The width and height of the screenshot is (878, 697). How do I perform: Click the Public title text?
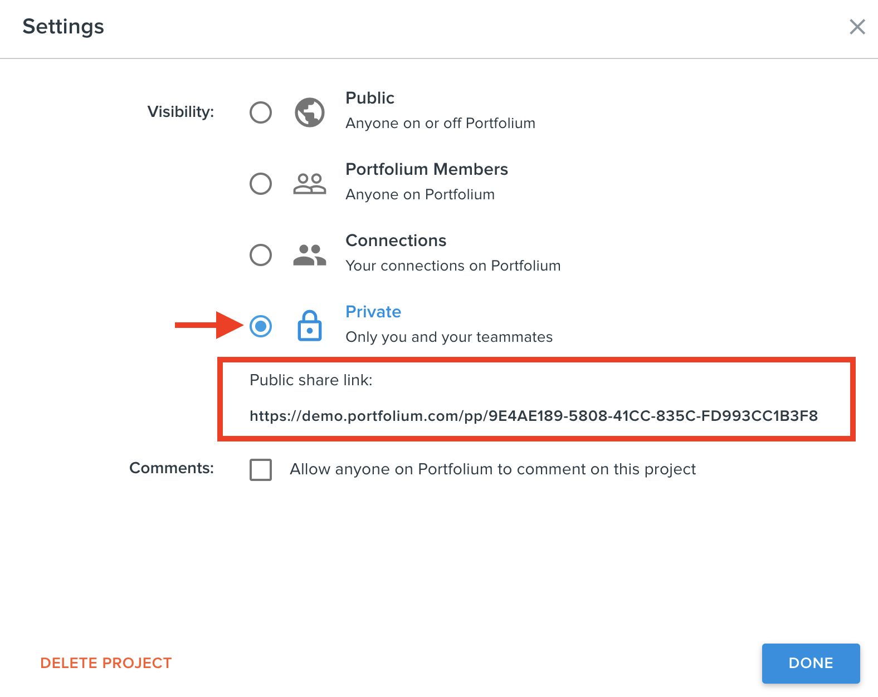tap(370, 98)
